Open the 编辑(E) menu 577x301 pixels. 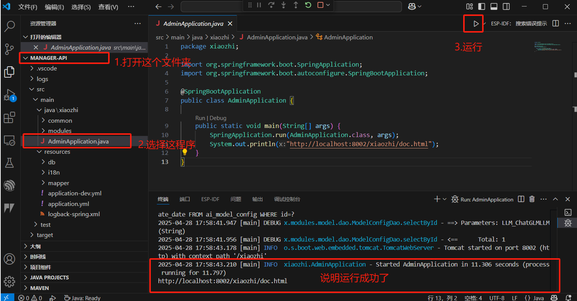point(54,7)
